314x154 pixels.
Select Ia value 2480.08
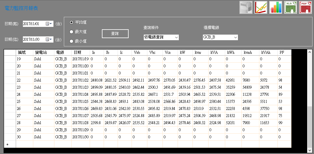tap(97, 80)
